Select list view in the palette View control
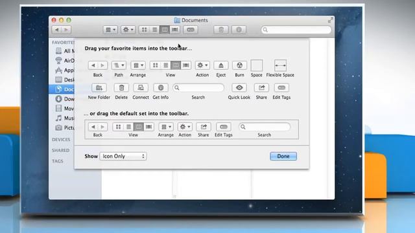The height and width of the screenshot is (233, 415). click(x=166, y=65)
